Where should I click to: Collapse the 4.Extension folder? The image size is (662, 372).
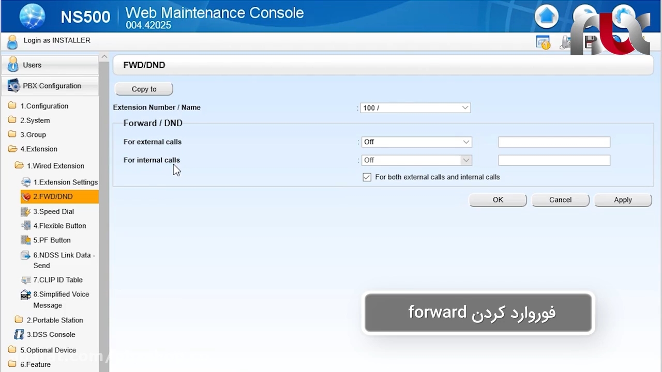pos(12,149)
